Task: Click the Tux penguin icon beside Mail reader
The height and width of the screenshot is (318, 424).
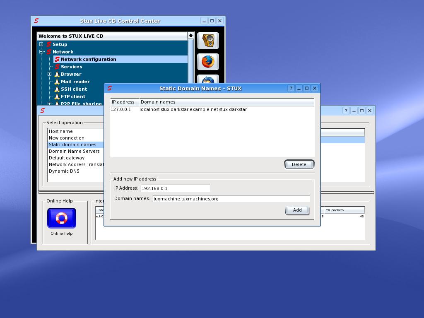Action: pos(57,82)
